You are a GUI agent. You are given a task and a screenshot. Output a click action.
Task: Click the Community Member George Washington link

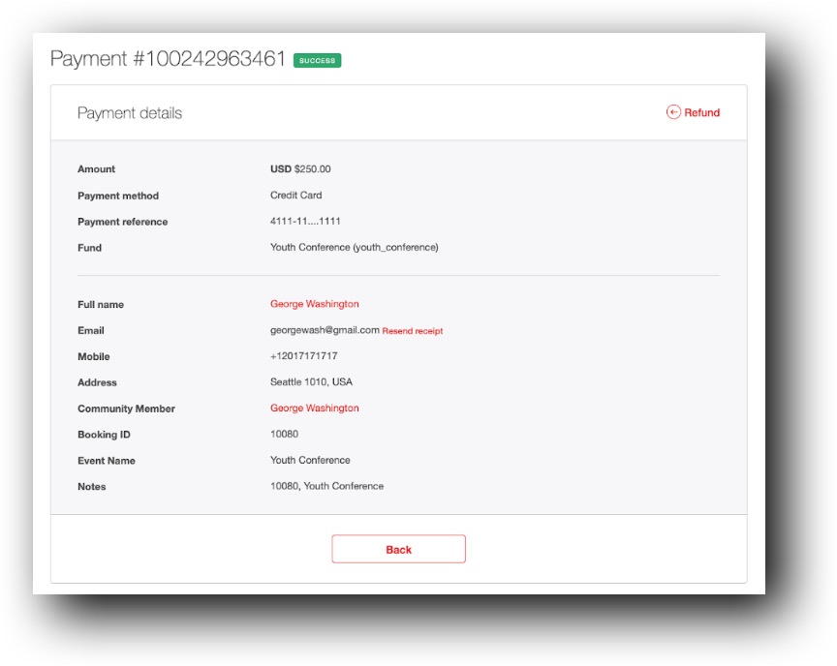315,408
